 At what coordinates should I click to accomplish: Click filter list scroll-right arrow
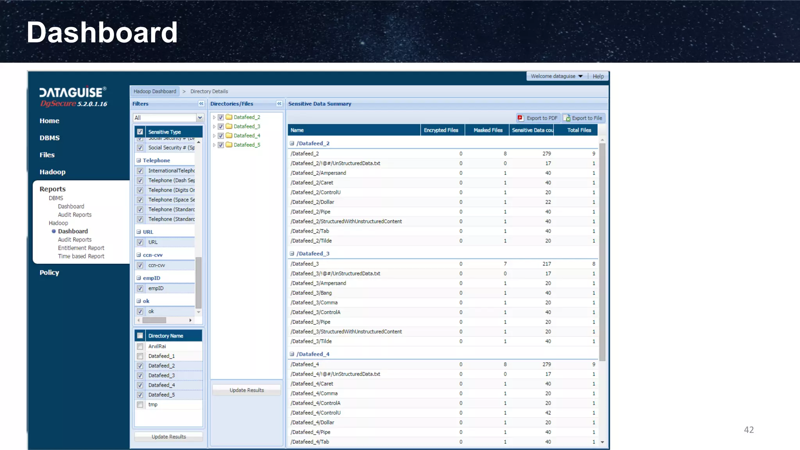point(190,320)
